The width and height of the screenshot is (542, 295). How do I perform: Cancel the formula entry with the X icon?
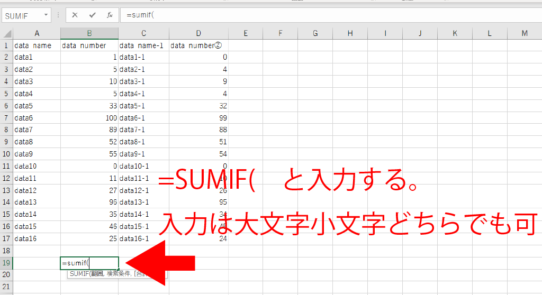(75, 15)
